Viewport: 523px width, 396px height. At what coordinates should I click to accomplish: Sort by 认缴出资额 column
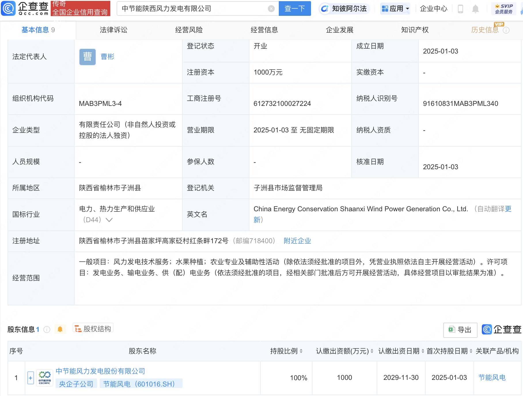coord(372,351)
